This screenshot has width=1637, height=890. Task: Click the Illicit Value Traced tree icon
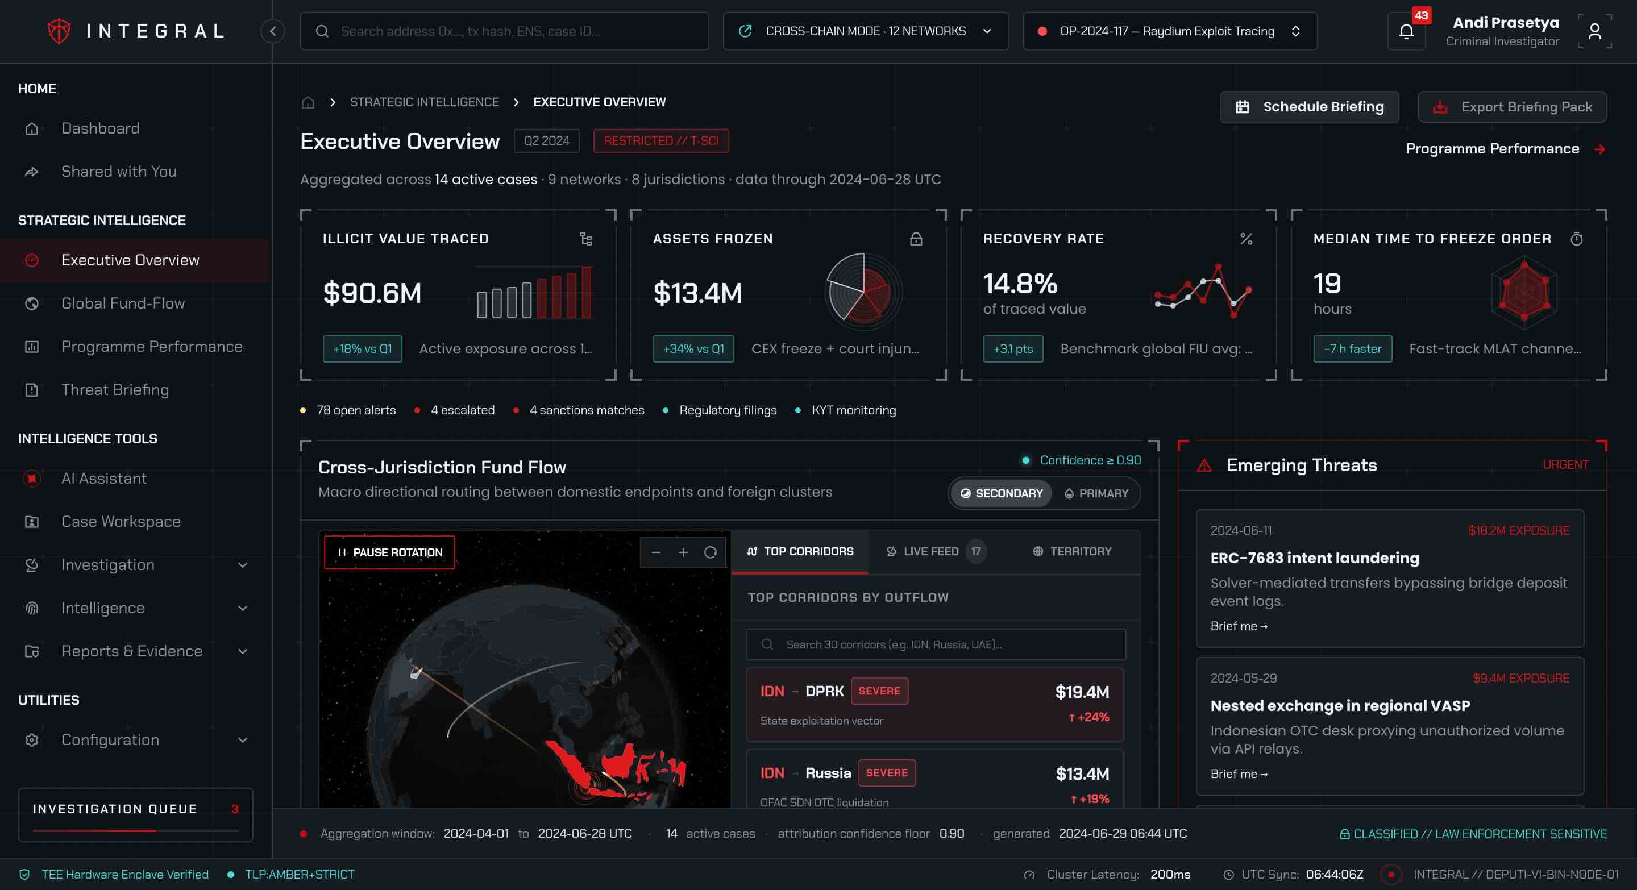tap(586, 239)
